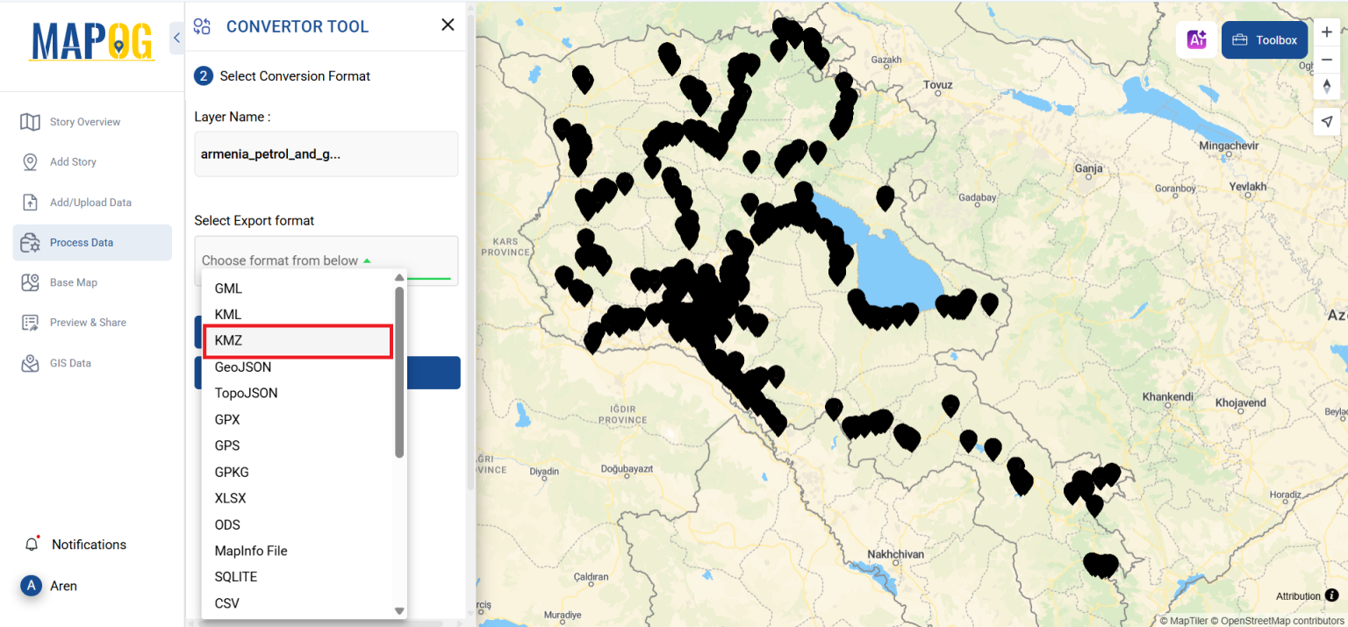Zoom in with the plus control
The image size is (1348, 627).
point(1327,32)
